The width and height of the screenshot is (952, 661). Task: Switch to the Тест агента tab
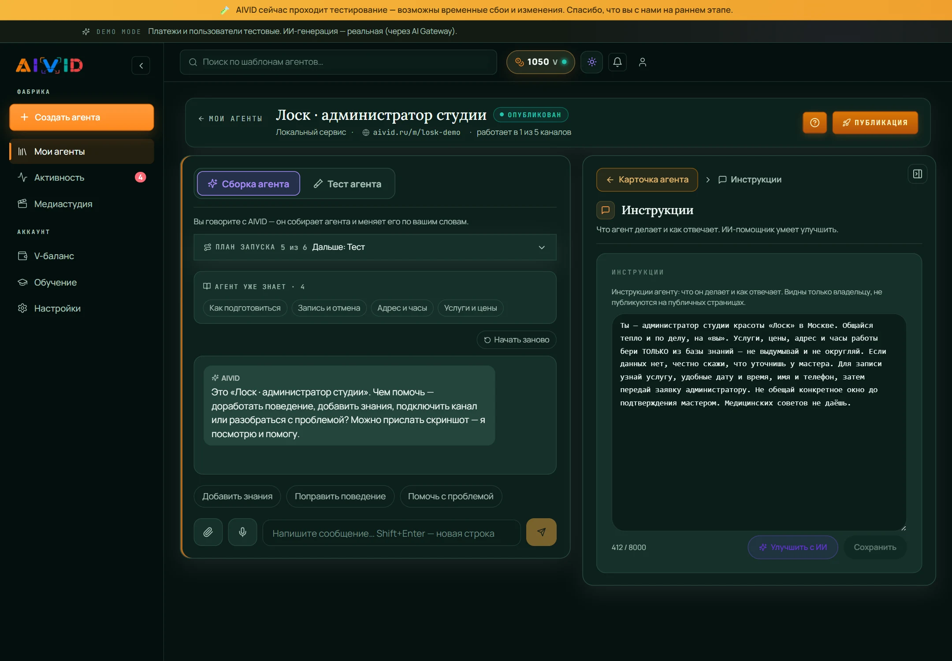(347, 184)
